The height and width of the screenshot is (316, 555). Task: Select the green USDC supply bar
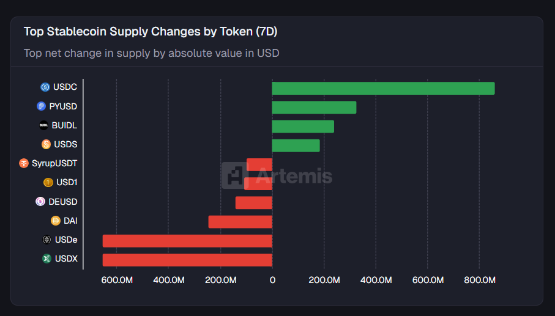click(x=383, y=88)
